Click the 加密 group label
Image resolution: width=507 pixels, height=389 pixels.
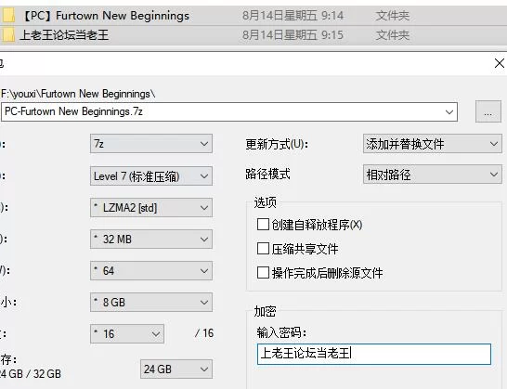[266, 311]
